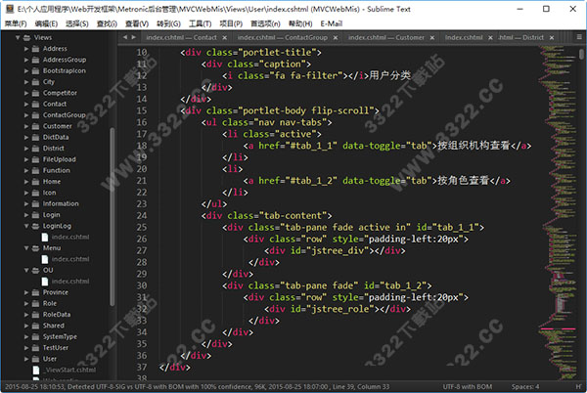Click the file icon of _ViewStart.cshtml
Viewport: 587px width, 393px height.
coord(34,371)
